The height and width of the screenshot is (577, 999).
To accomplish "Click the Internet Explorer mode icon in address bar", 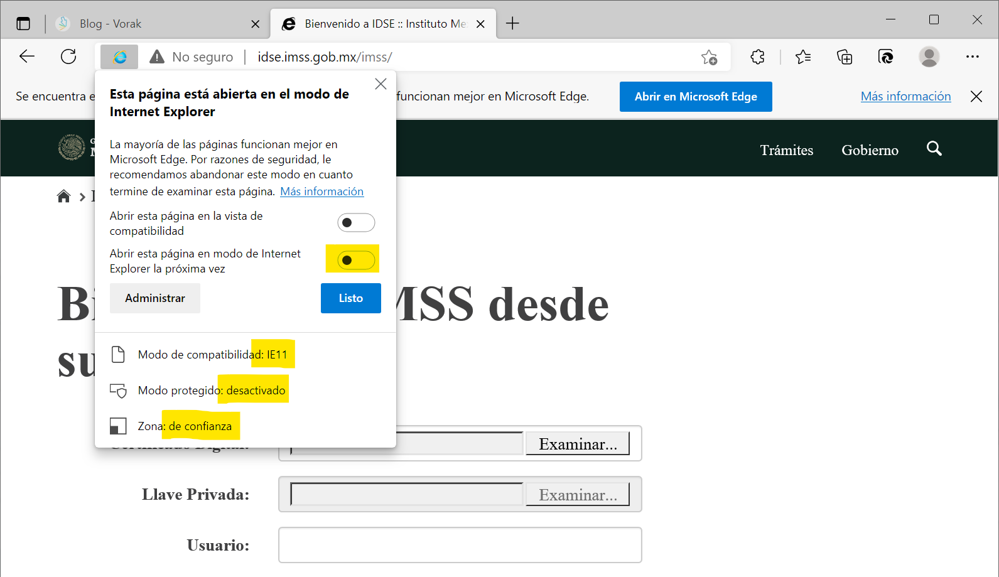I will pos(119,57).
